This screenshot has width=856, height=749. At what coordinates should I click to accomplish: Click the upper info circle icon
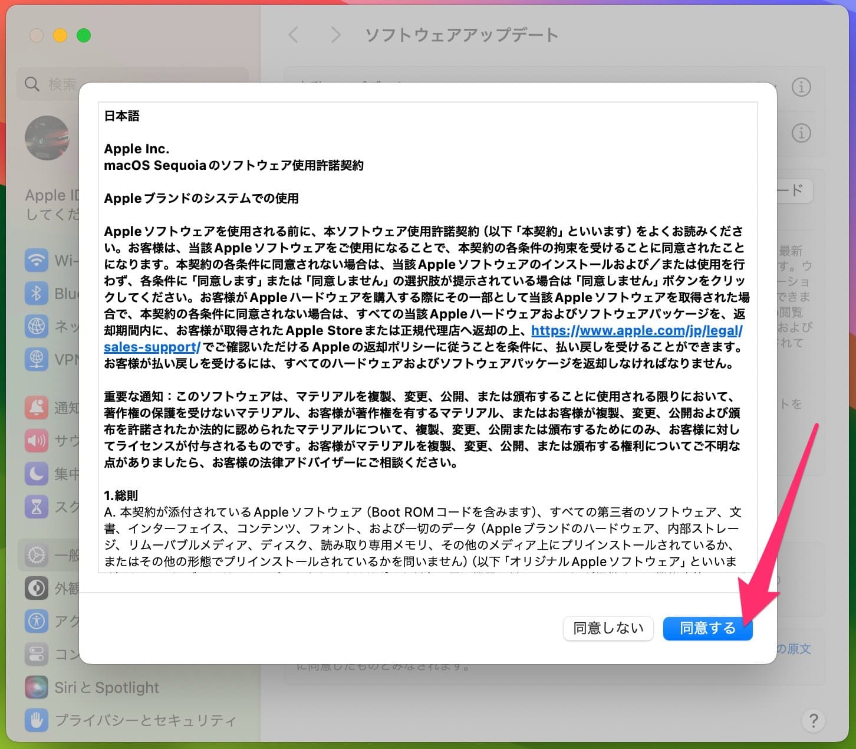pos(801,87)
